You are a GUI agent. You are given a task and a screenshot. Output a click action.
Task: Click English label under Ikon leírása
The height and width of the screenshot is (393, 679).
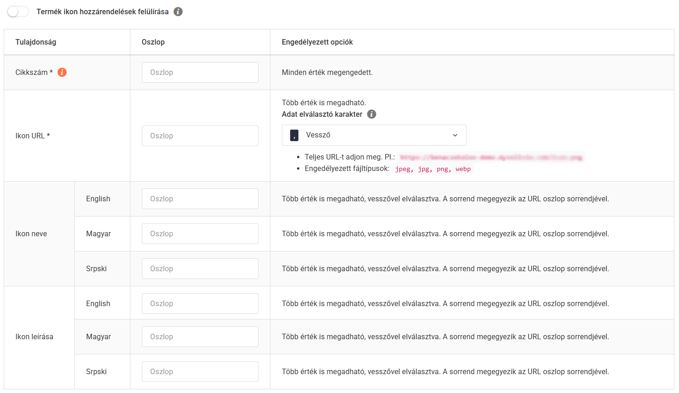(x=98, y=303)
